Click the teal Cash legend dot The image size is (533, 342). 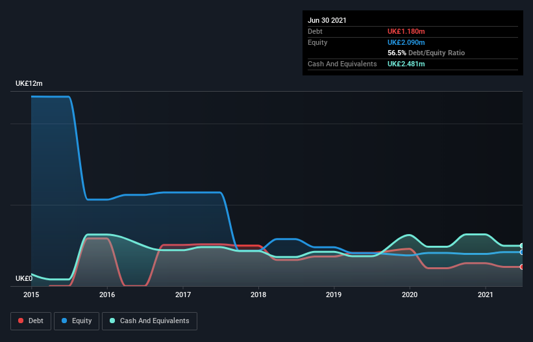112,321
